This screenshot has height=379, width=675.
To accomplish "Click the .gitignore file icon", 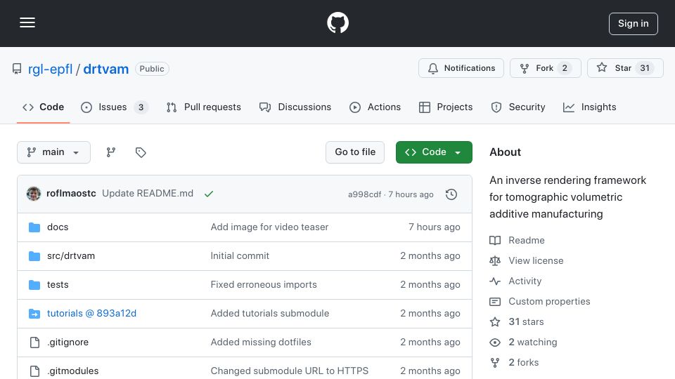I will (34, 342).
